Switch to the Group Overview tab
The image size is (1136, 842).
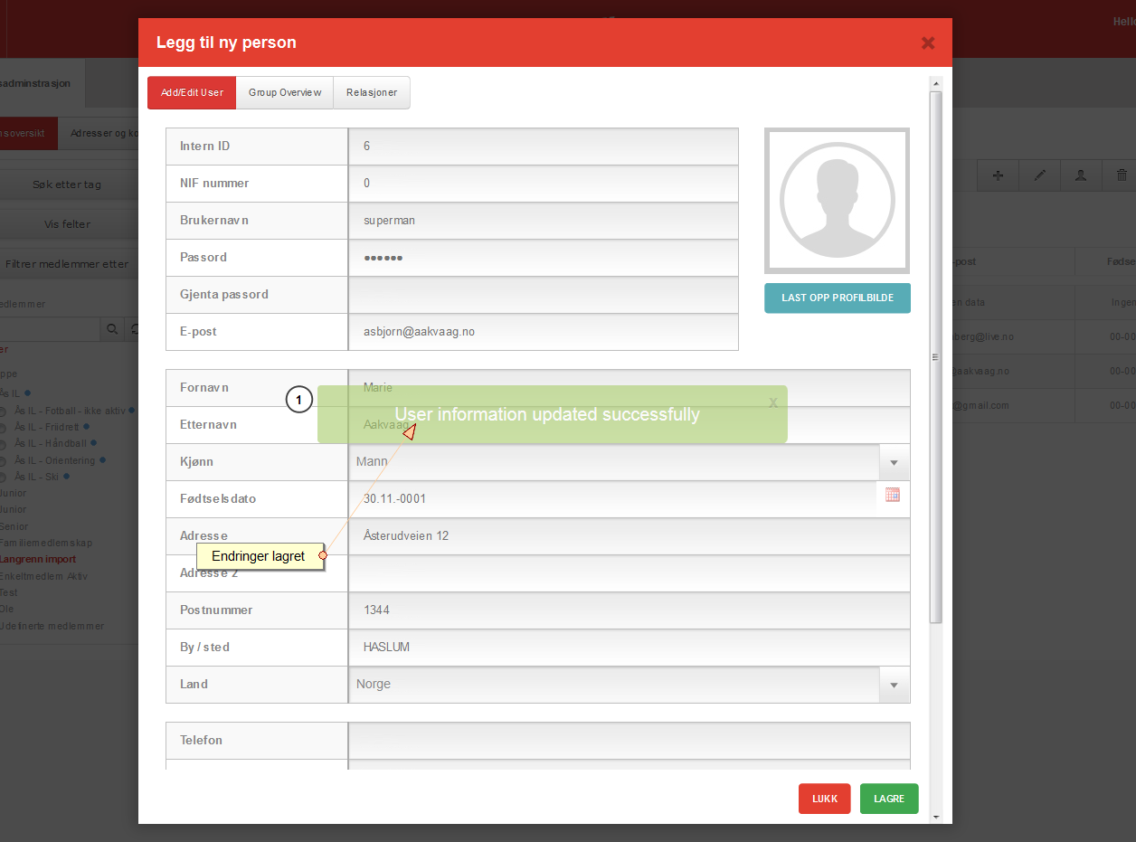tap(285, 92)
